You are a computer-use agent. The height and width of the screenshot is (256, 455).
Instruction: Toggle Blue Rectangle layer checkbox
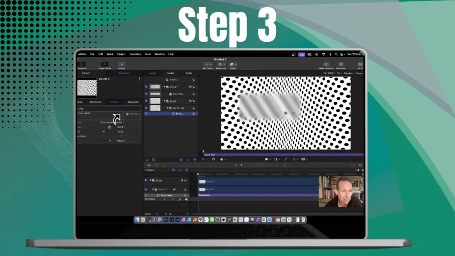[146, 94]
